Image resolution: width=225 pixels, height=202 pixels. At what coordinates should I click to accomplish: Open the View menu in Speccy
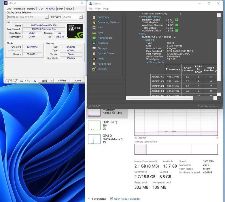pos(98,9)
